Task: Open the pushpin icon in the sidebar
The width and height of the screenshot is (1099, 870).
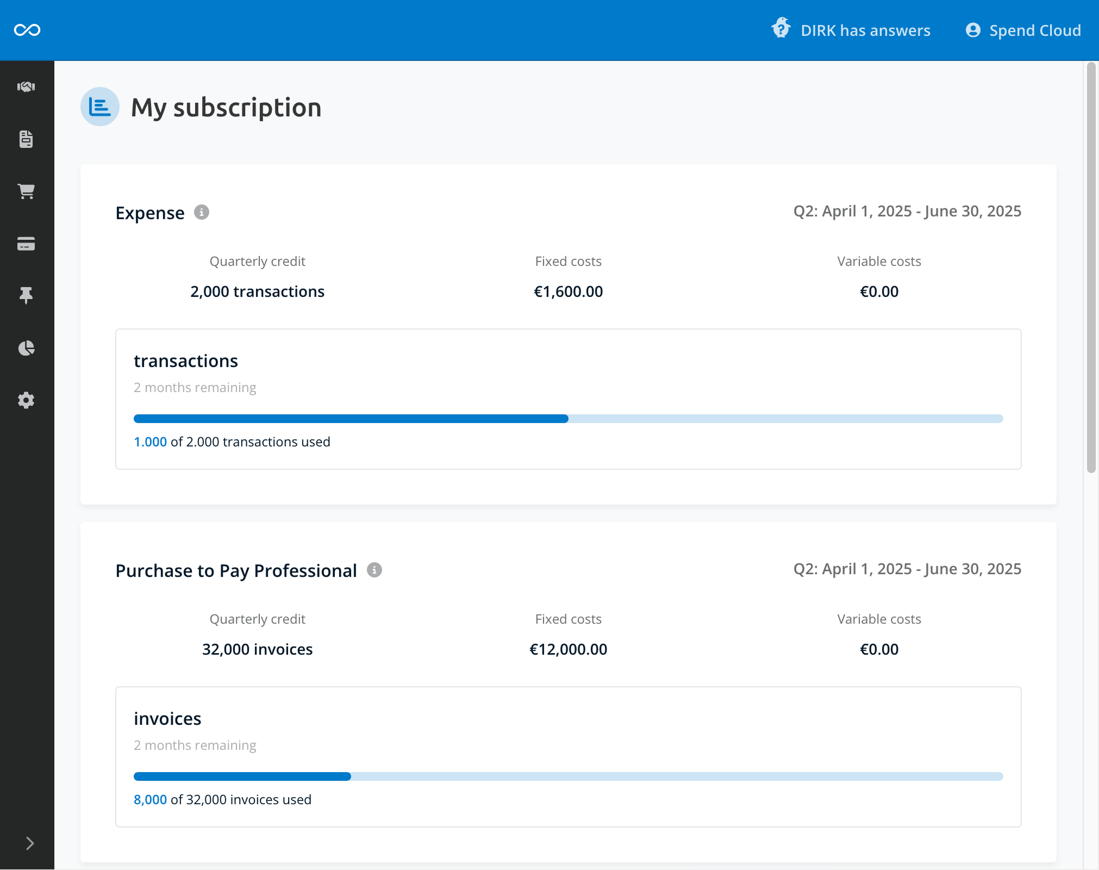Action: [26, 295]
